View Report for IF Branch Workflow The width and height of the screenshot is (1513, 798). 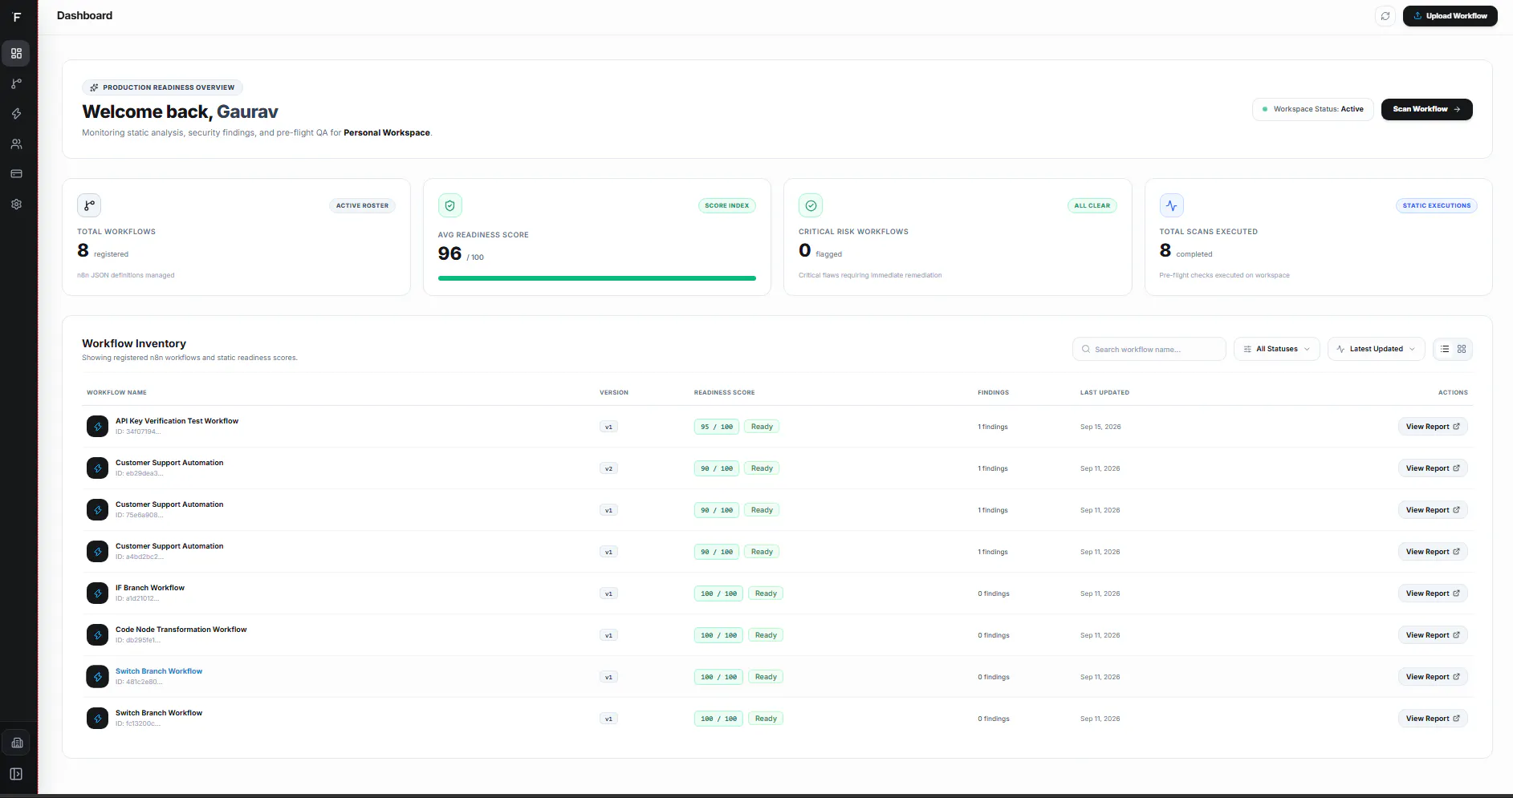tap(1433, 593)
